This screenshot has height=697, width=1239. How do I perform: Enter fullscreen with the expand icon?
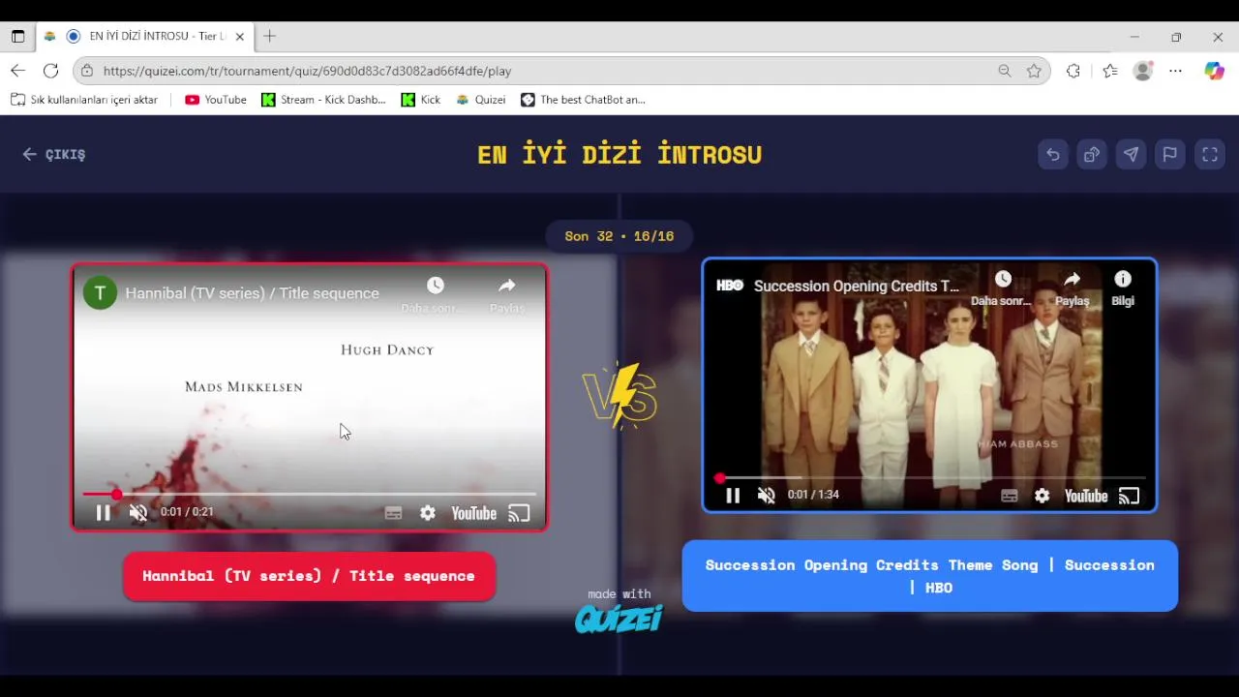click(x=1210, y=155)
